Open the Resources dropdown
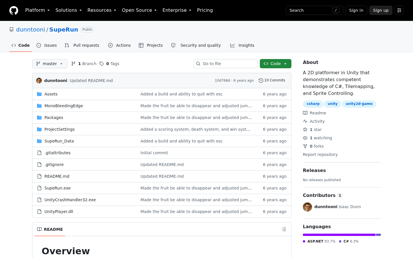This screenshot has height=258, width=413. (102, 10)
